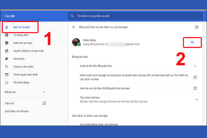
Task: Click the Nâng cao label
Action: pos(10,92)
